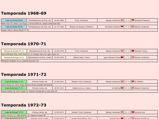Click Austria flag in the 29-09-1971 match row
This screenshot has height=119, width=159.
click(133, 88)
